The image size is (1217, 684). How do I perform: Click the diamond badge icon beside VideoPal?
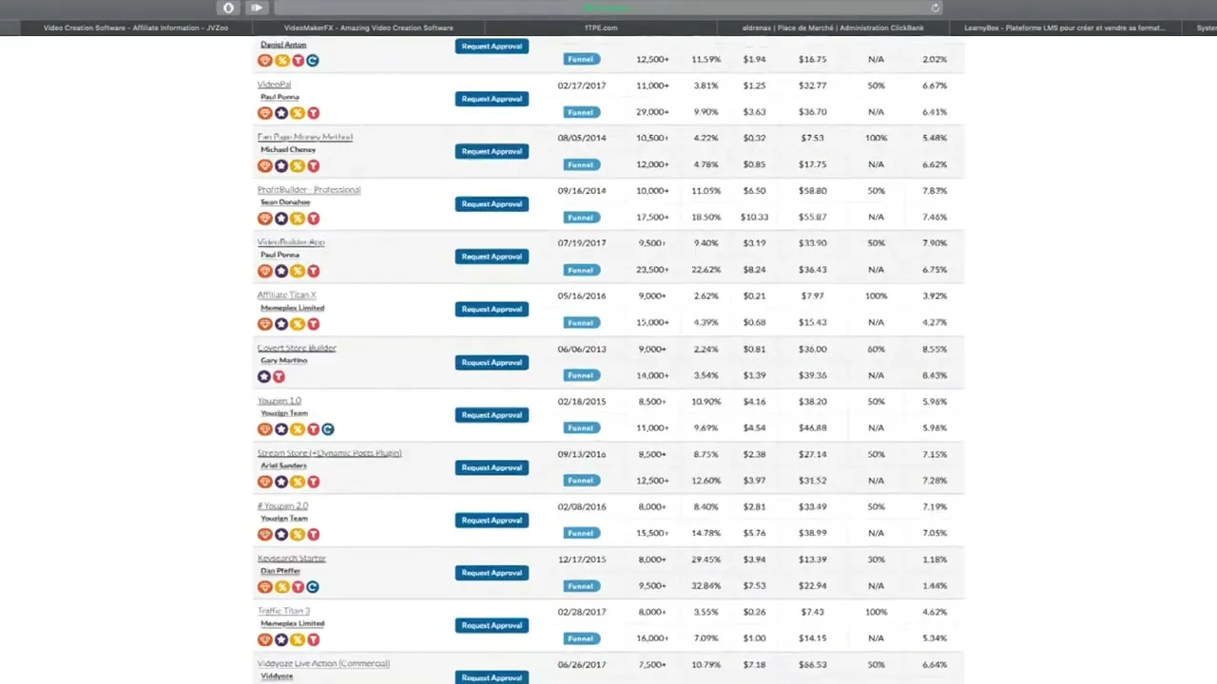[x=264, y=112]
